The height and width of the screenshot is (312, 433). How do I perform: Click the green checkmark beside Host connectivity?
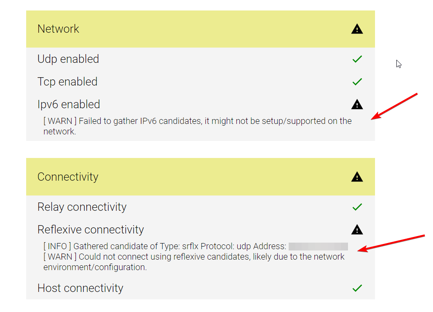357,288
